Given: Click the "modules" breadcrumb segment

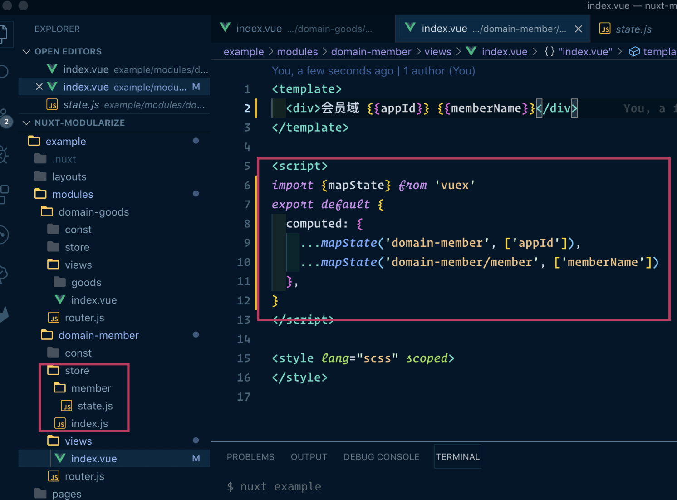Looking at the screenshot, I should pos(297,52).
